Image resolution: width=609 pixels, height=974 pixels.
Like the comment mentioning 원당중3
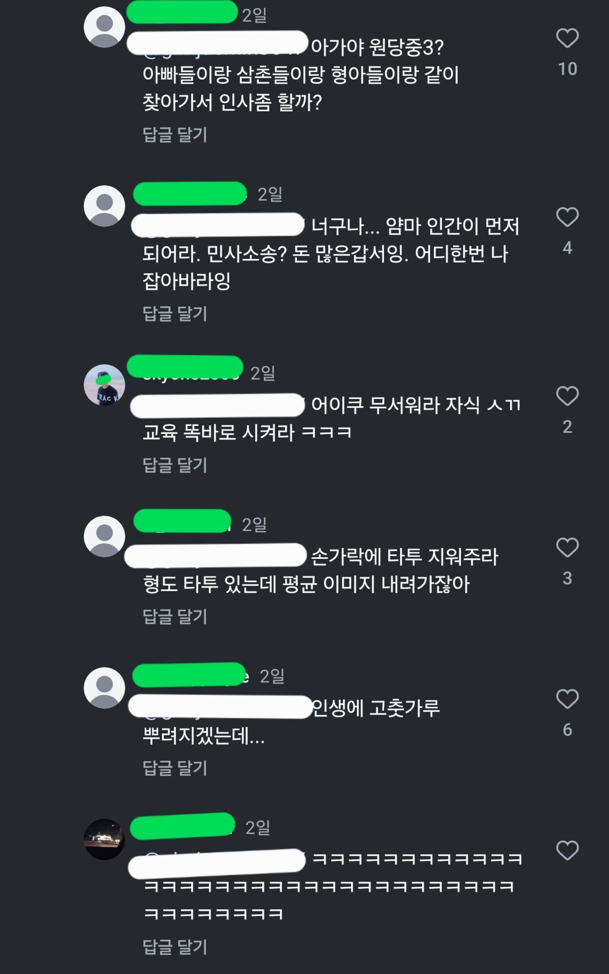coord(567,39)
